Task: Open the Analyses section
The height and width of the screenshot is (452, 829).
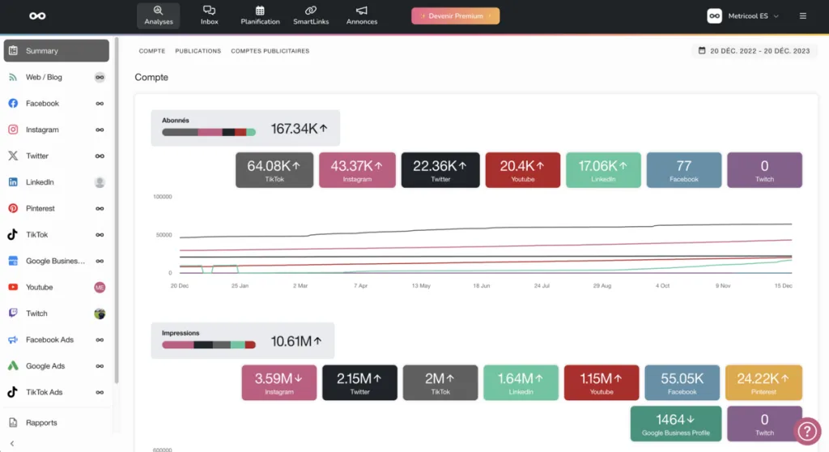Action: [159, 15]
